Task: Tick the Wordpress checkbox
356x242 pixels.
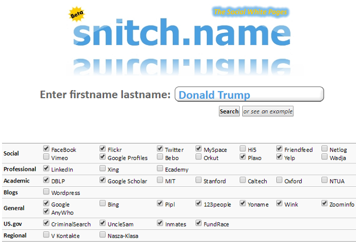Action: click(46, 192)
